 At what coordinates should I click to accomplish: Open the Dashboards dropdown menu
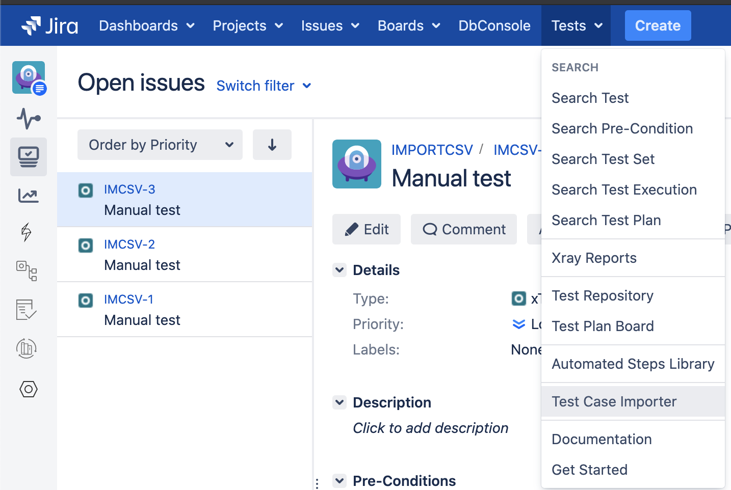click(x=147, y=25)
